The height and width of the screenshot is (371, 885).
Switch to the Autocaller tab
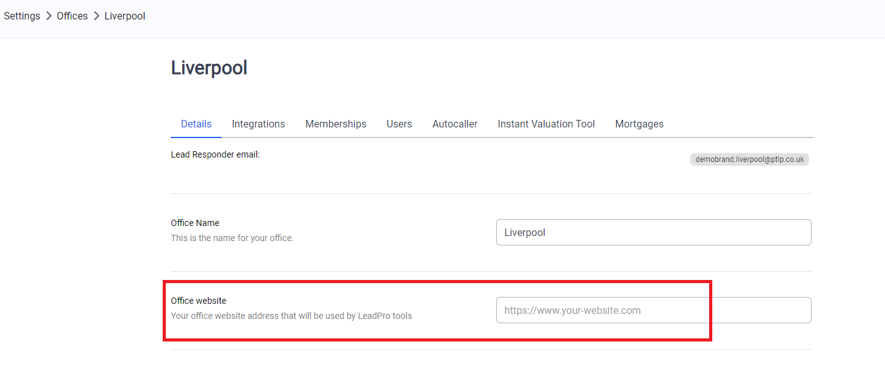coord(455,124)
